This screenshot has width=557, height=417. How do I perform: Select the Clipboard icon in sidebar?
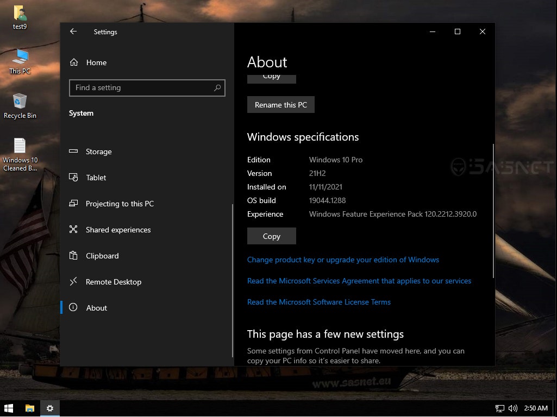73,256
